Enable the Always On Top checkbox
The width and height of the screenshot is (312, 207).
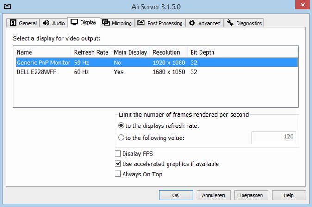(118, 174)
